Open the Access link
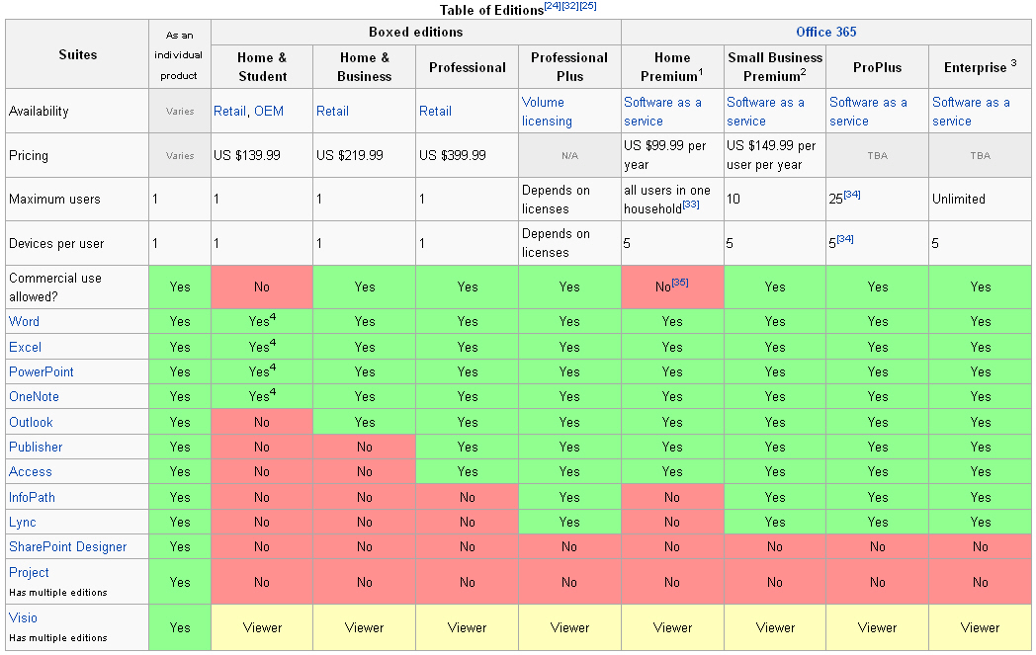The height and width of the screenshot is (655, 1036). coord(31,471)
